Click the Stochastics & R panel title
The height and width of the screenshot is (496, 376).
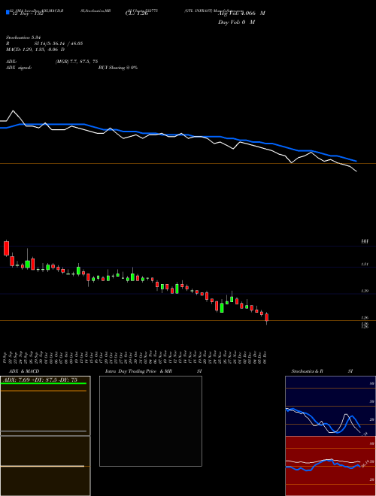[x=307, y=371]
